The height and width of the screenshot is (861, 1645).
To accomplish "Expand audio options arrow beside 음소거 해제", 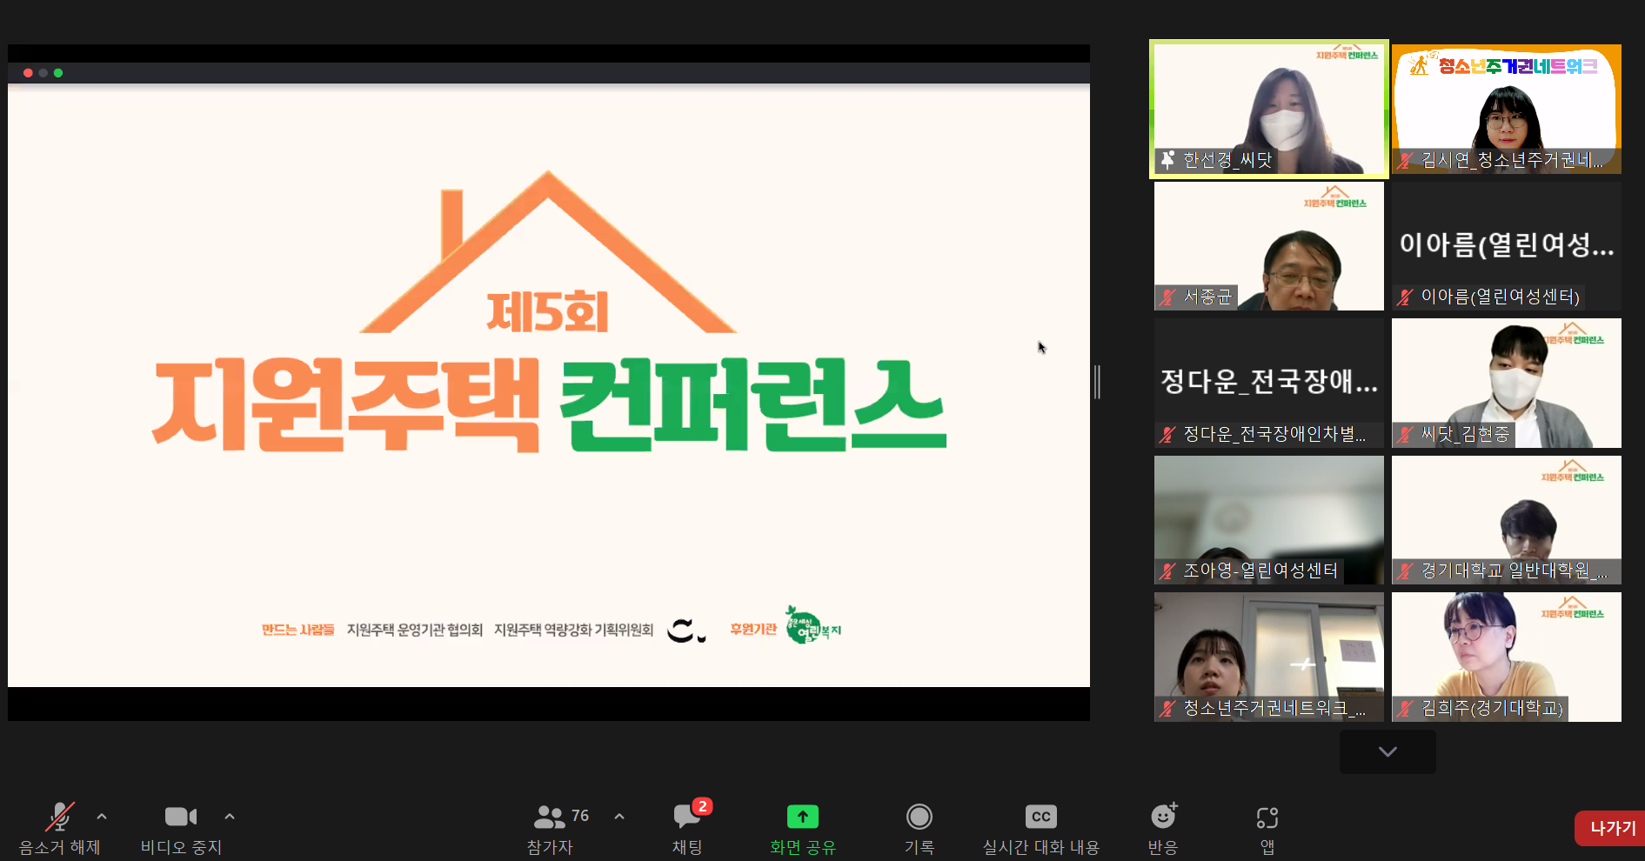I will coord(102,817).
